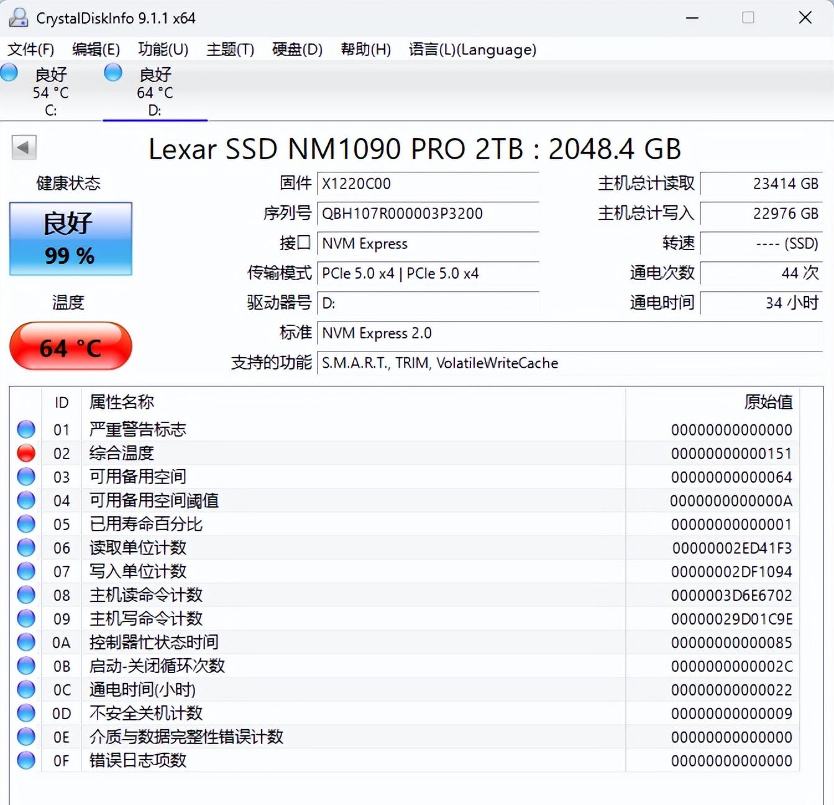
Task: Select the 可用备用空间 attribute name
Action: pyautogui.click(x=138, y=477)
